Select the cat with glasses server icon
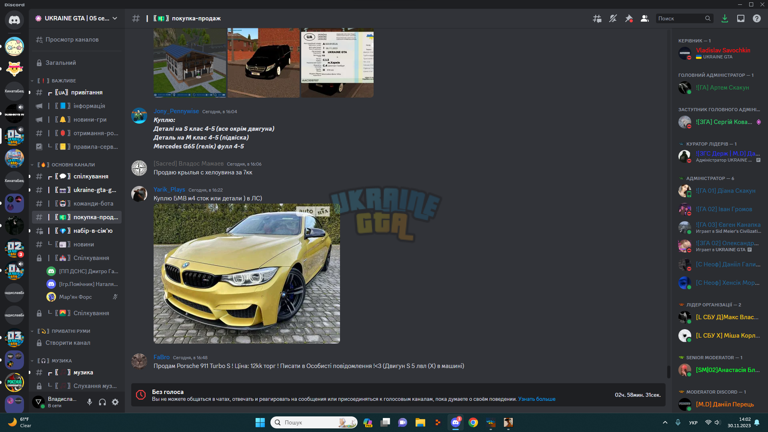This screenshot has height=432, width=768. tap(14, 46)
